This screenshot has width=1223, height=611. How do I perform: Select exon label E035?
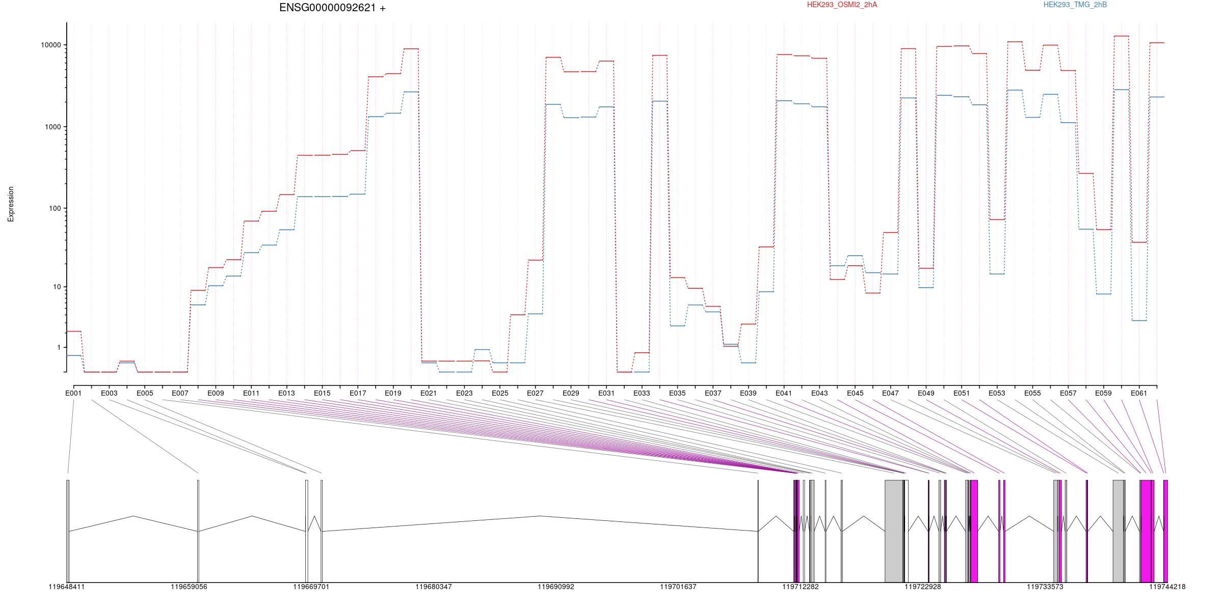click(677, 394)
